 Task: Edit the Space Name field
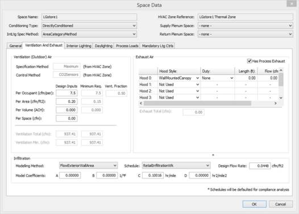coord(89,17)
